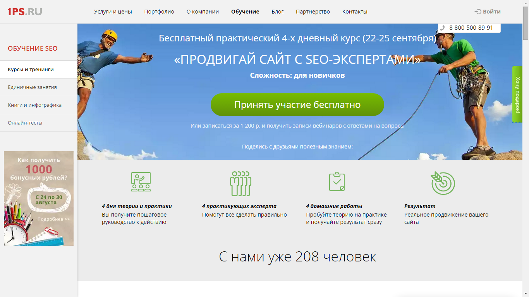Go to О компании page

(x=203, y=12)
